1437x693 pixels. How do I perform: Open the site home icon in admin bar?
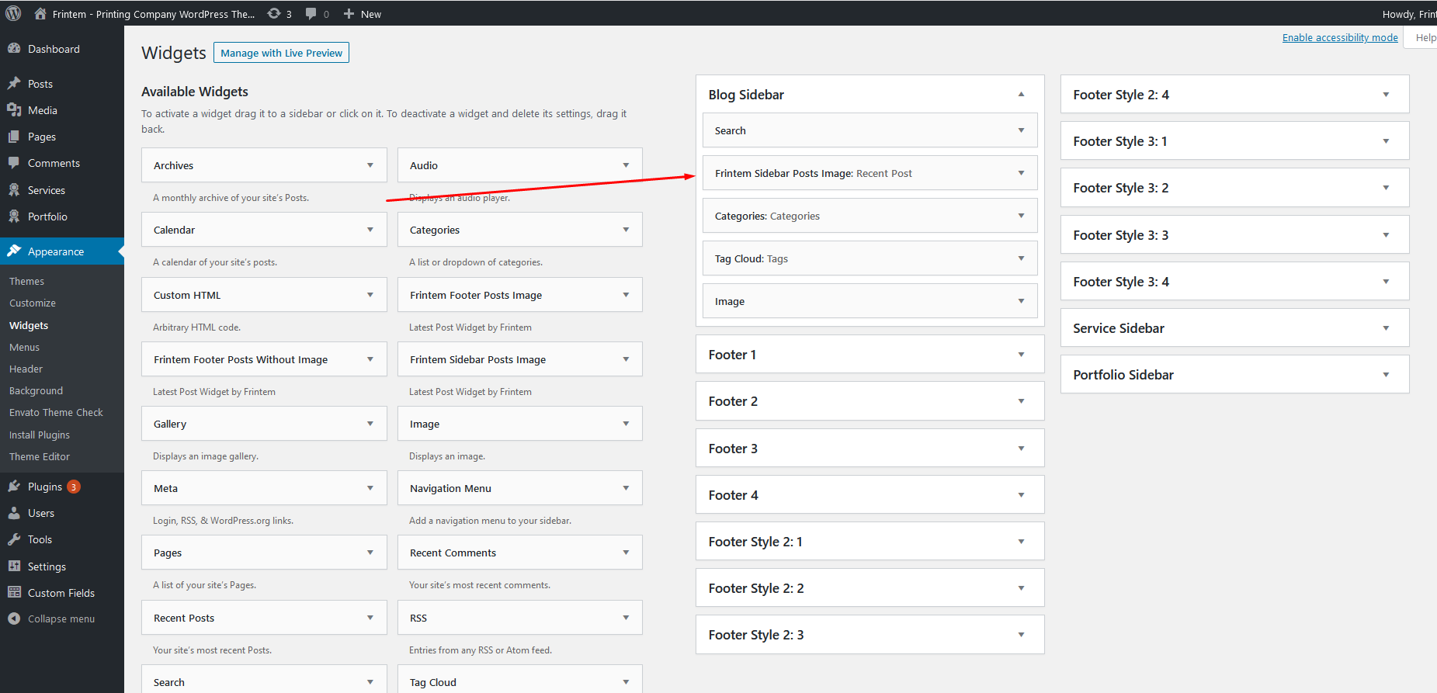click(x=40, y=13)
